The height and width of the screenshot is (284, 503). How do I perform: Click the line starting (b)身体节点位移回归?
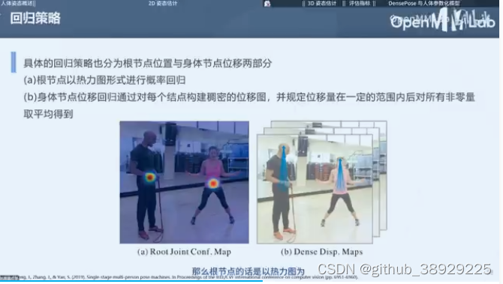249,97
